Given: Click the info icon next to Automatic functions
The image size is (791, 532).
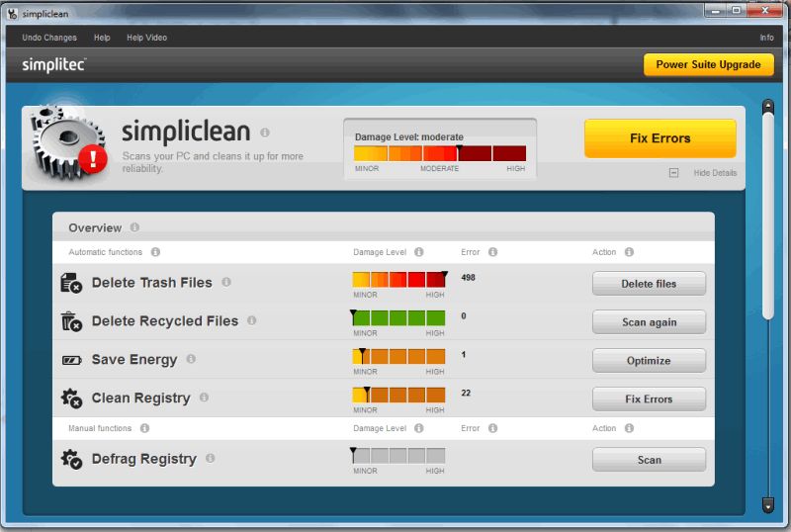Looking at the screenshot, I should (x=155, y=251).
